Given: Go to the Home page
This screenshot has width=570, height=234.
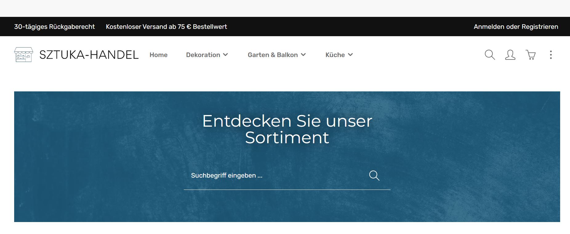Looking at the screenshot, I should [x=159, y=55].
